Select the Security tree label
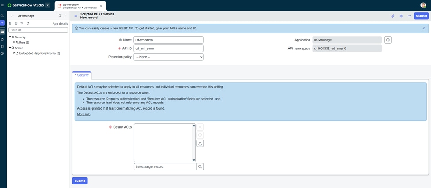This screenshot has height=188, width=431. click(20, 37)
